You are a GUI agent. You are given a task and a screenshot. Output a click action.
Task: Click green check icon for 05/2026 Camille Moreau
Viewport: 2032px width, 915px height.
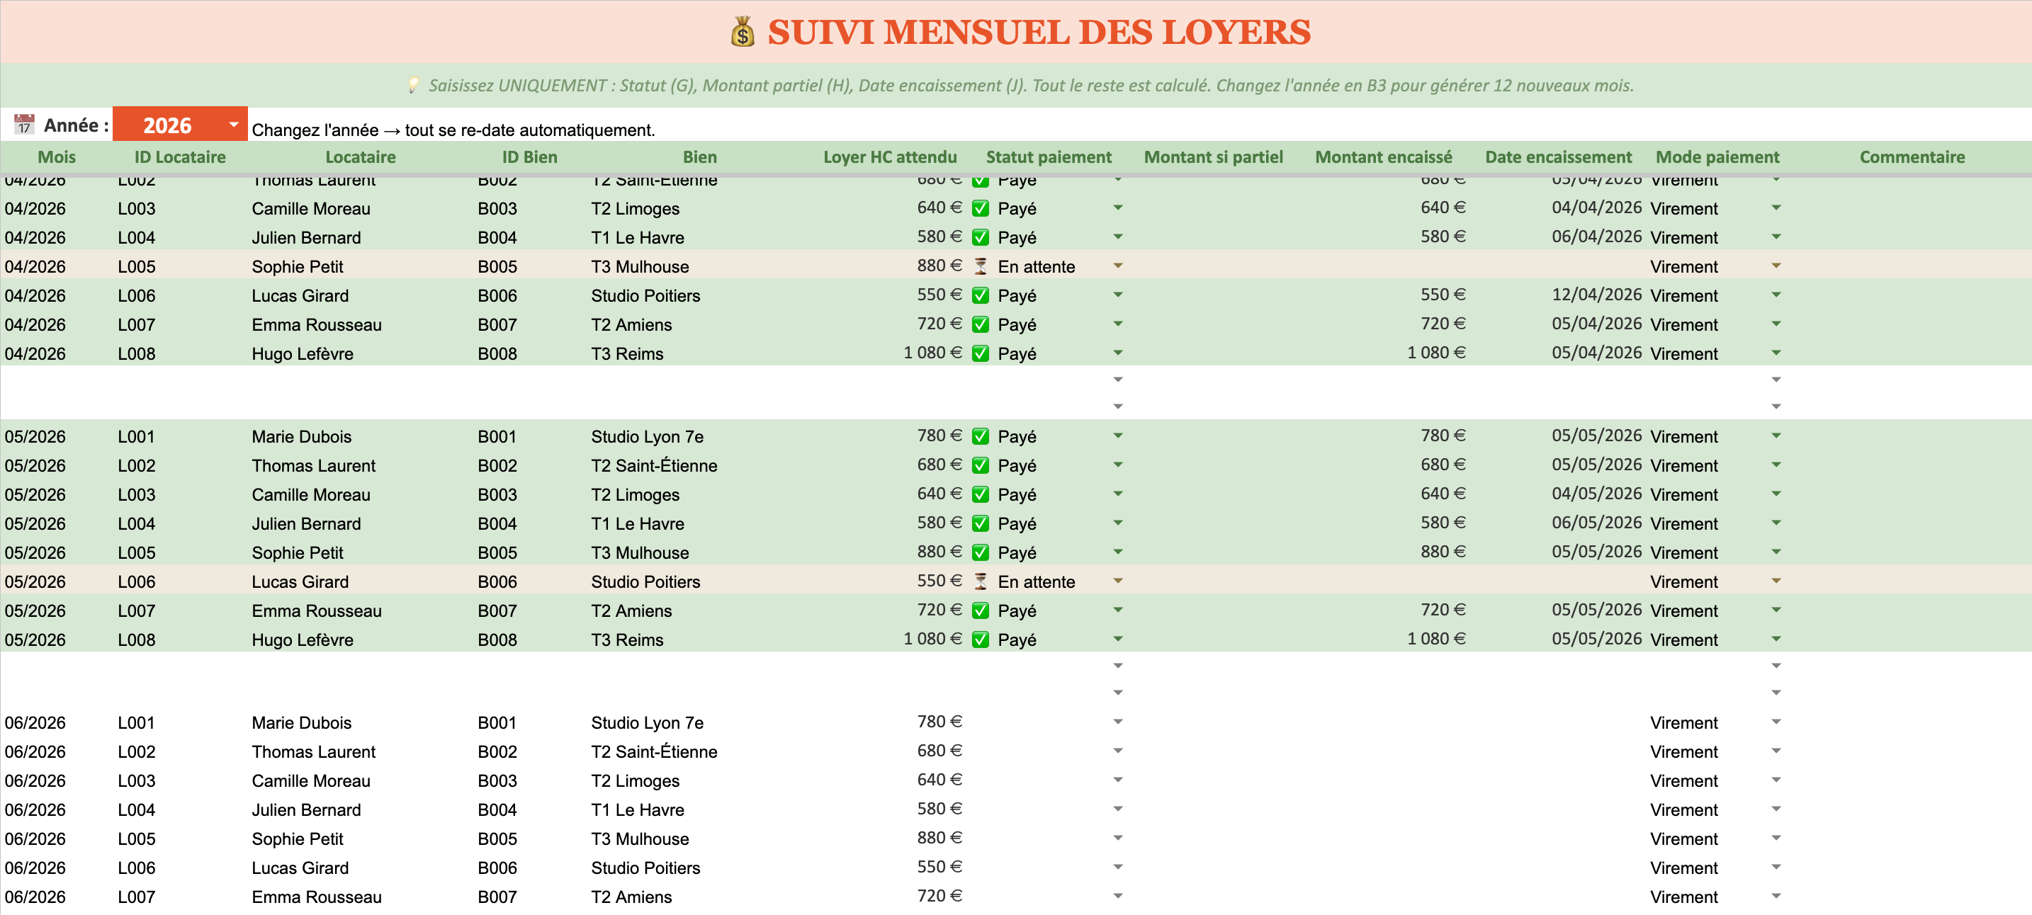coord(981,494)
